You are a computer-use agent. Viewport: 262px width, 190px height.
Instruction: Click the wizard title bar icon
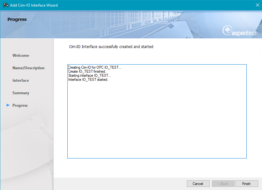point(6,5)
